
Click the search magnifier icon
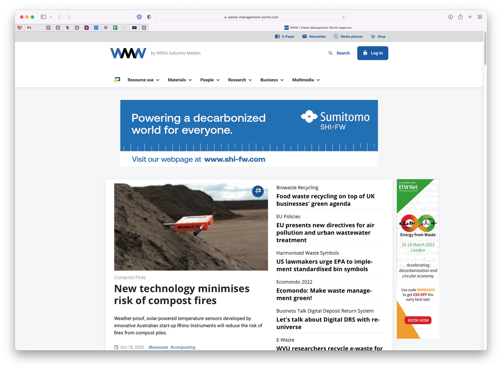[x=330, y=53]
